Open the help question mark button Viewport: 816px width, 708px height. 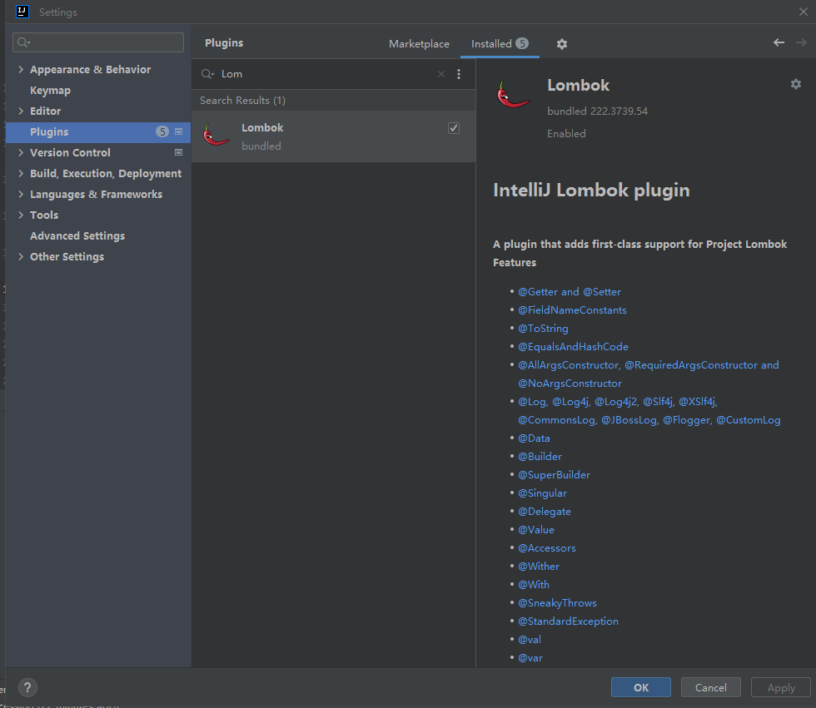point(27,688)
